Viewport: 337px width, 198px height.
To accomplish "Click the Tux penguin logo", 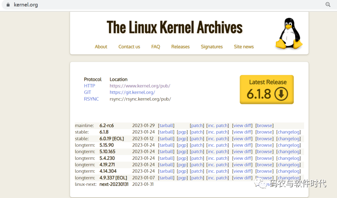I will point(289,34).
